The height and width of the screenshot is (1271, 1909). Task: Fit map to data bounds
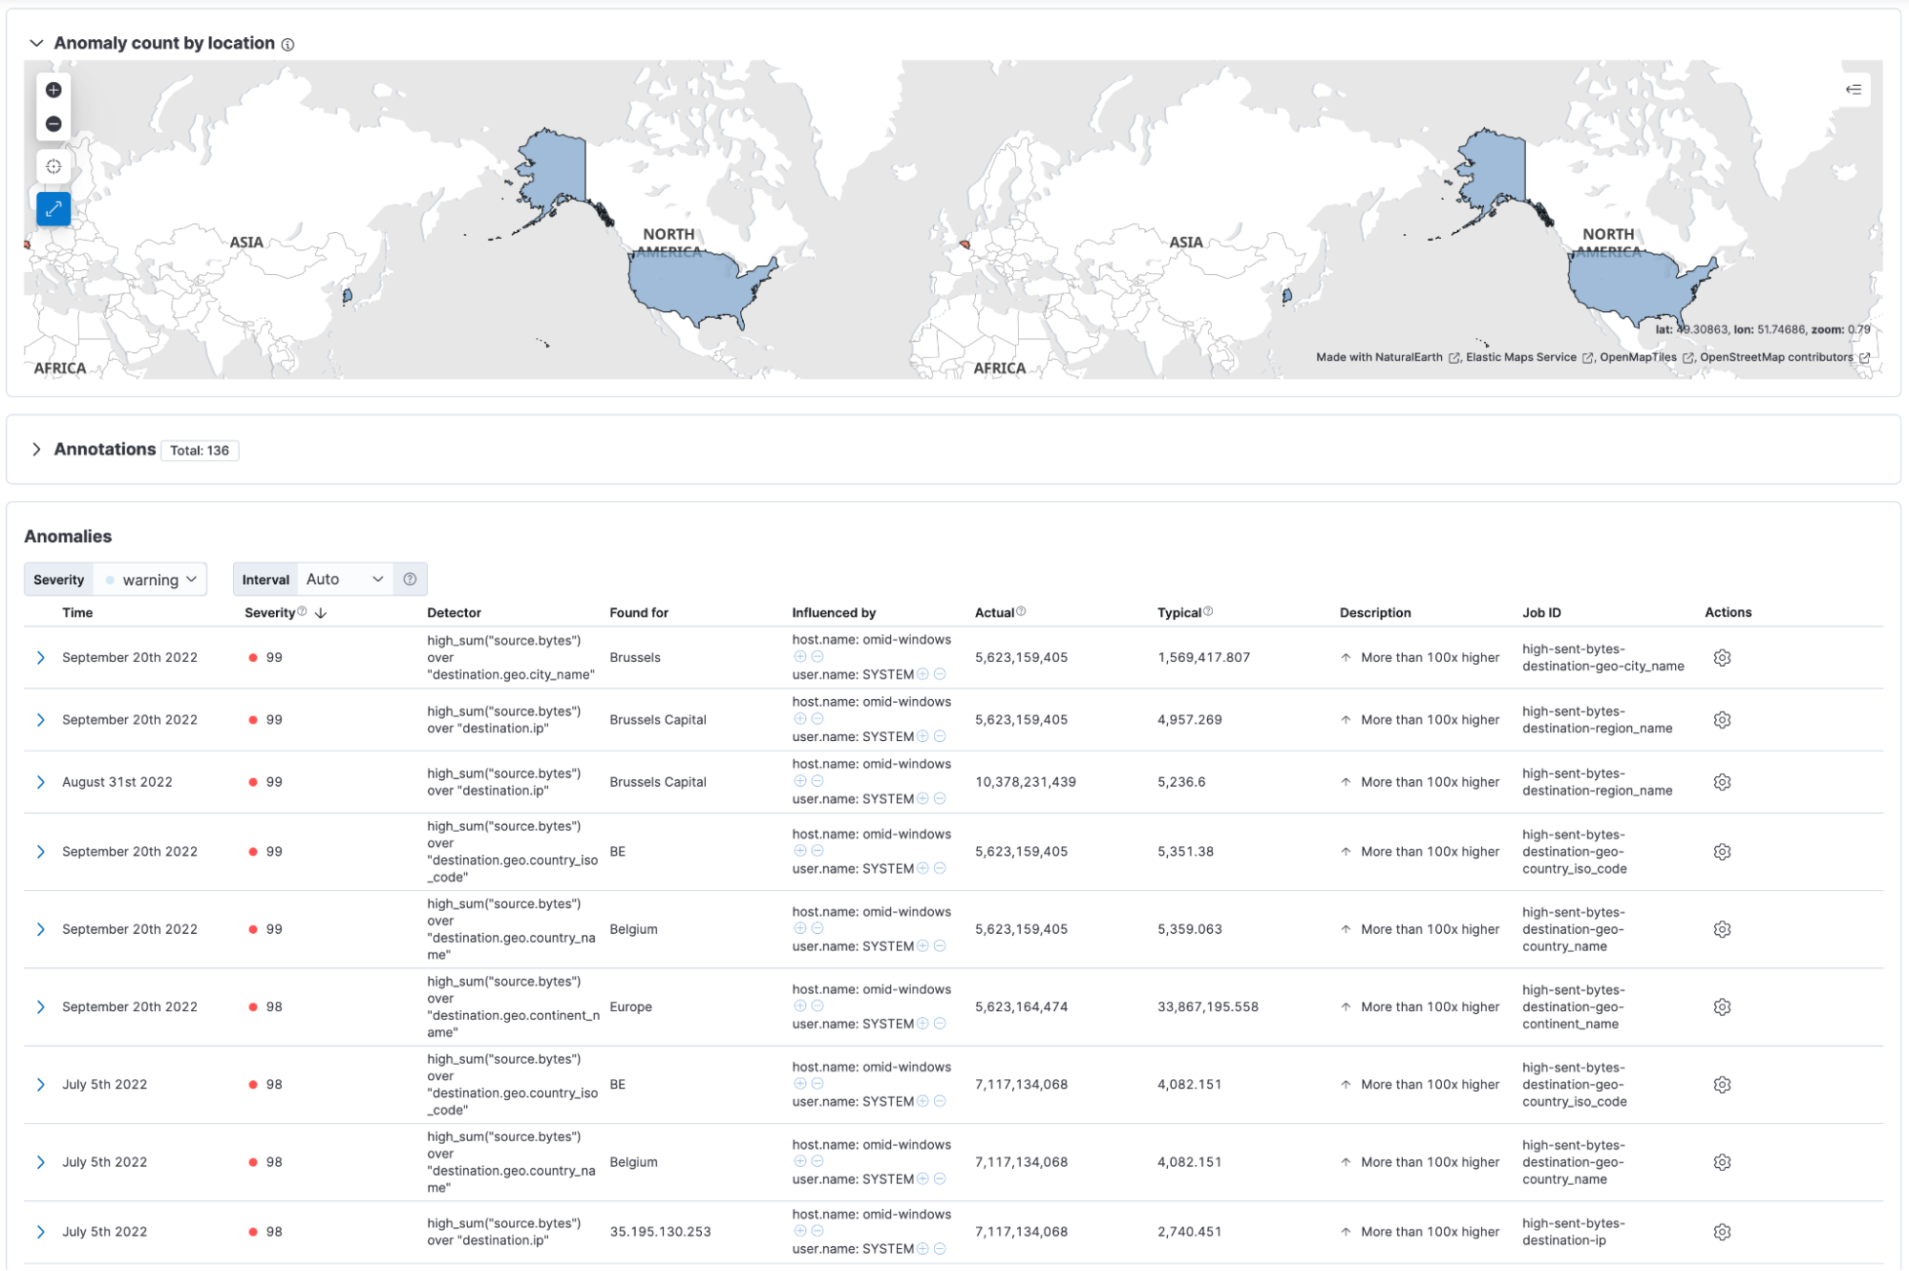(x=53, y=166)
